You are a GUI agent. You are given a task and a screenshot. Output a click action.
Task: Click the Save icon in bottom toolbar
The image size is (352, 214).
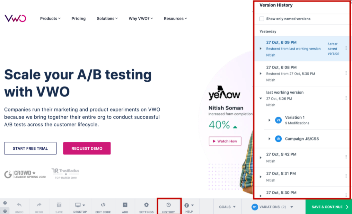tap(59, 205)
